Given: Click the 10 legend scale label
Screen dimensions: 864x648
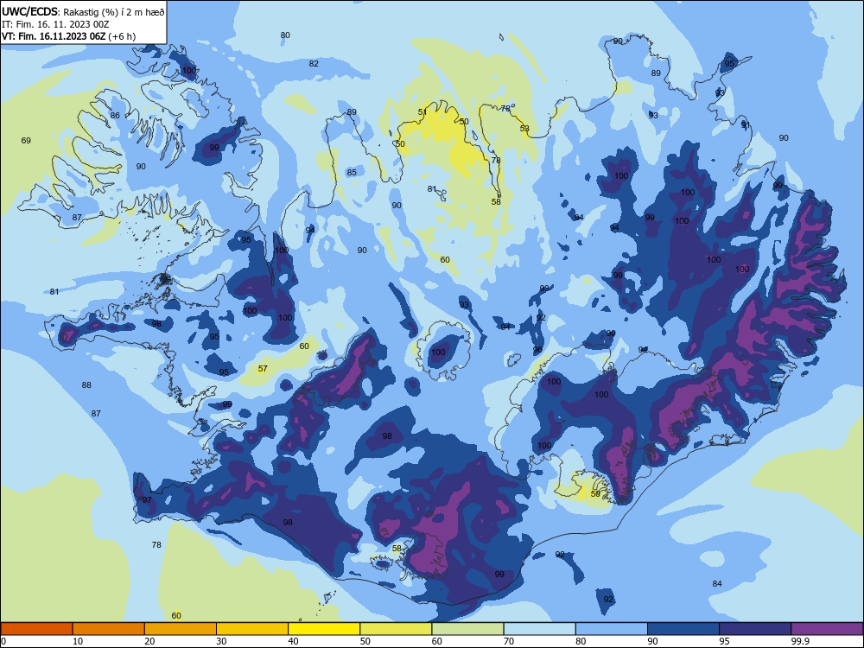Looking at the screenshot, I should pos(78,641).
